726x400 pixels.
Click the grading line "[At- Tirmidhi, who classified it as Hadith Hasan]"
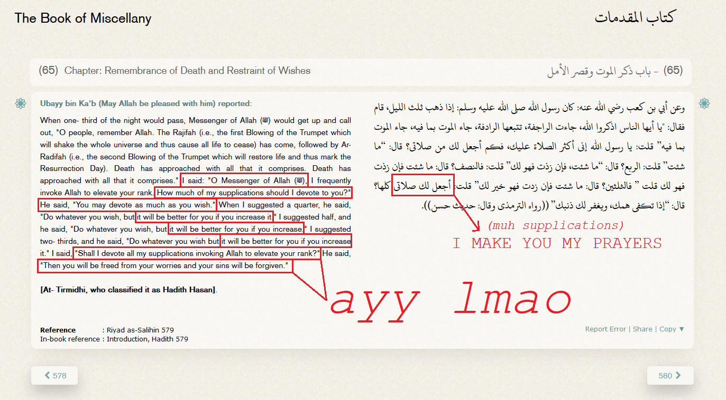click(128, 290)
